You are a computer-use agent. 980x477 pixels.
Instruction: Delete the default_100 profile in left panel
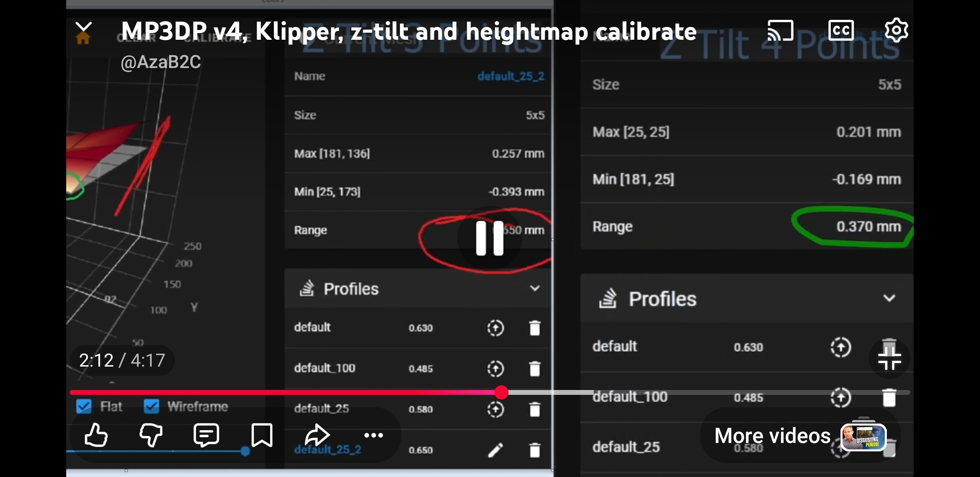click(x=535, y=368)
